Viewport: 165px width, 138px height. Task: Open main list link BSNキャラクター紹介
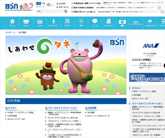(16, 119)
